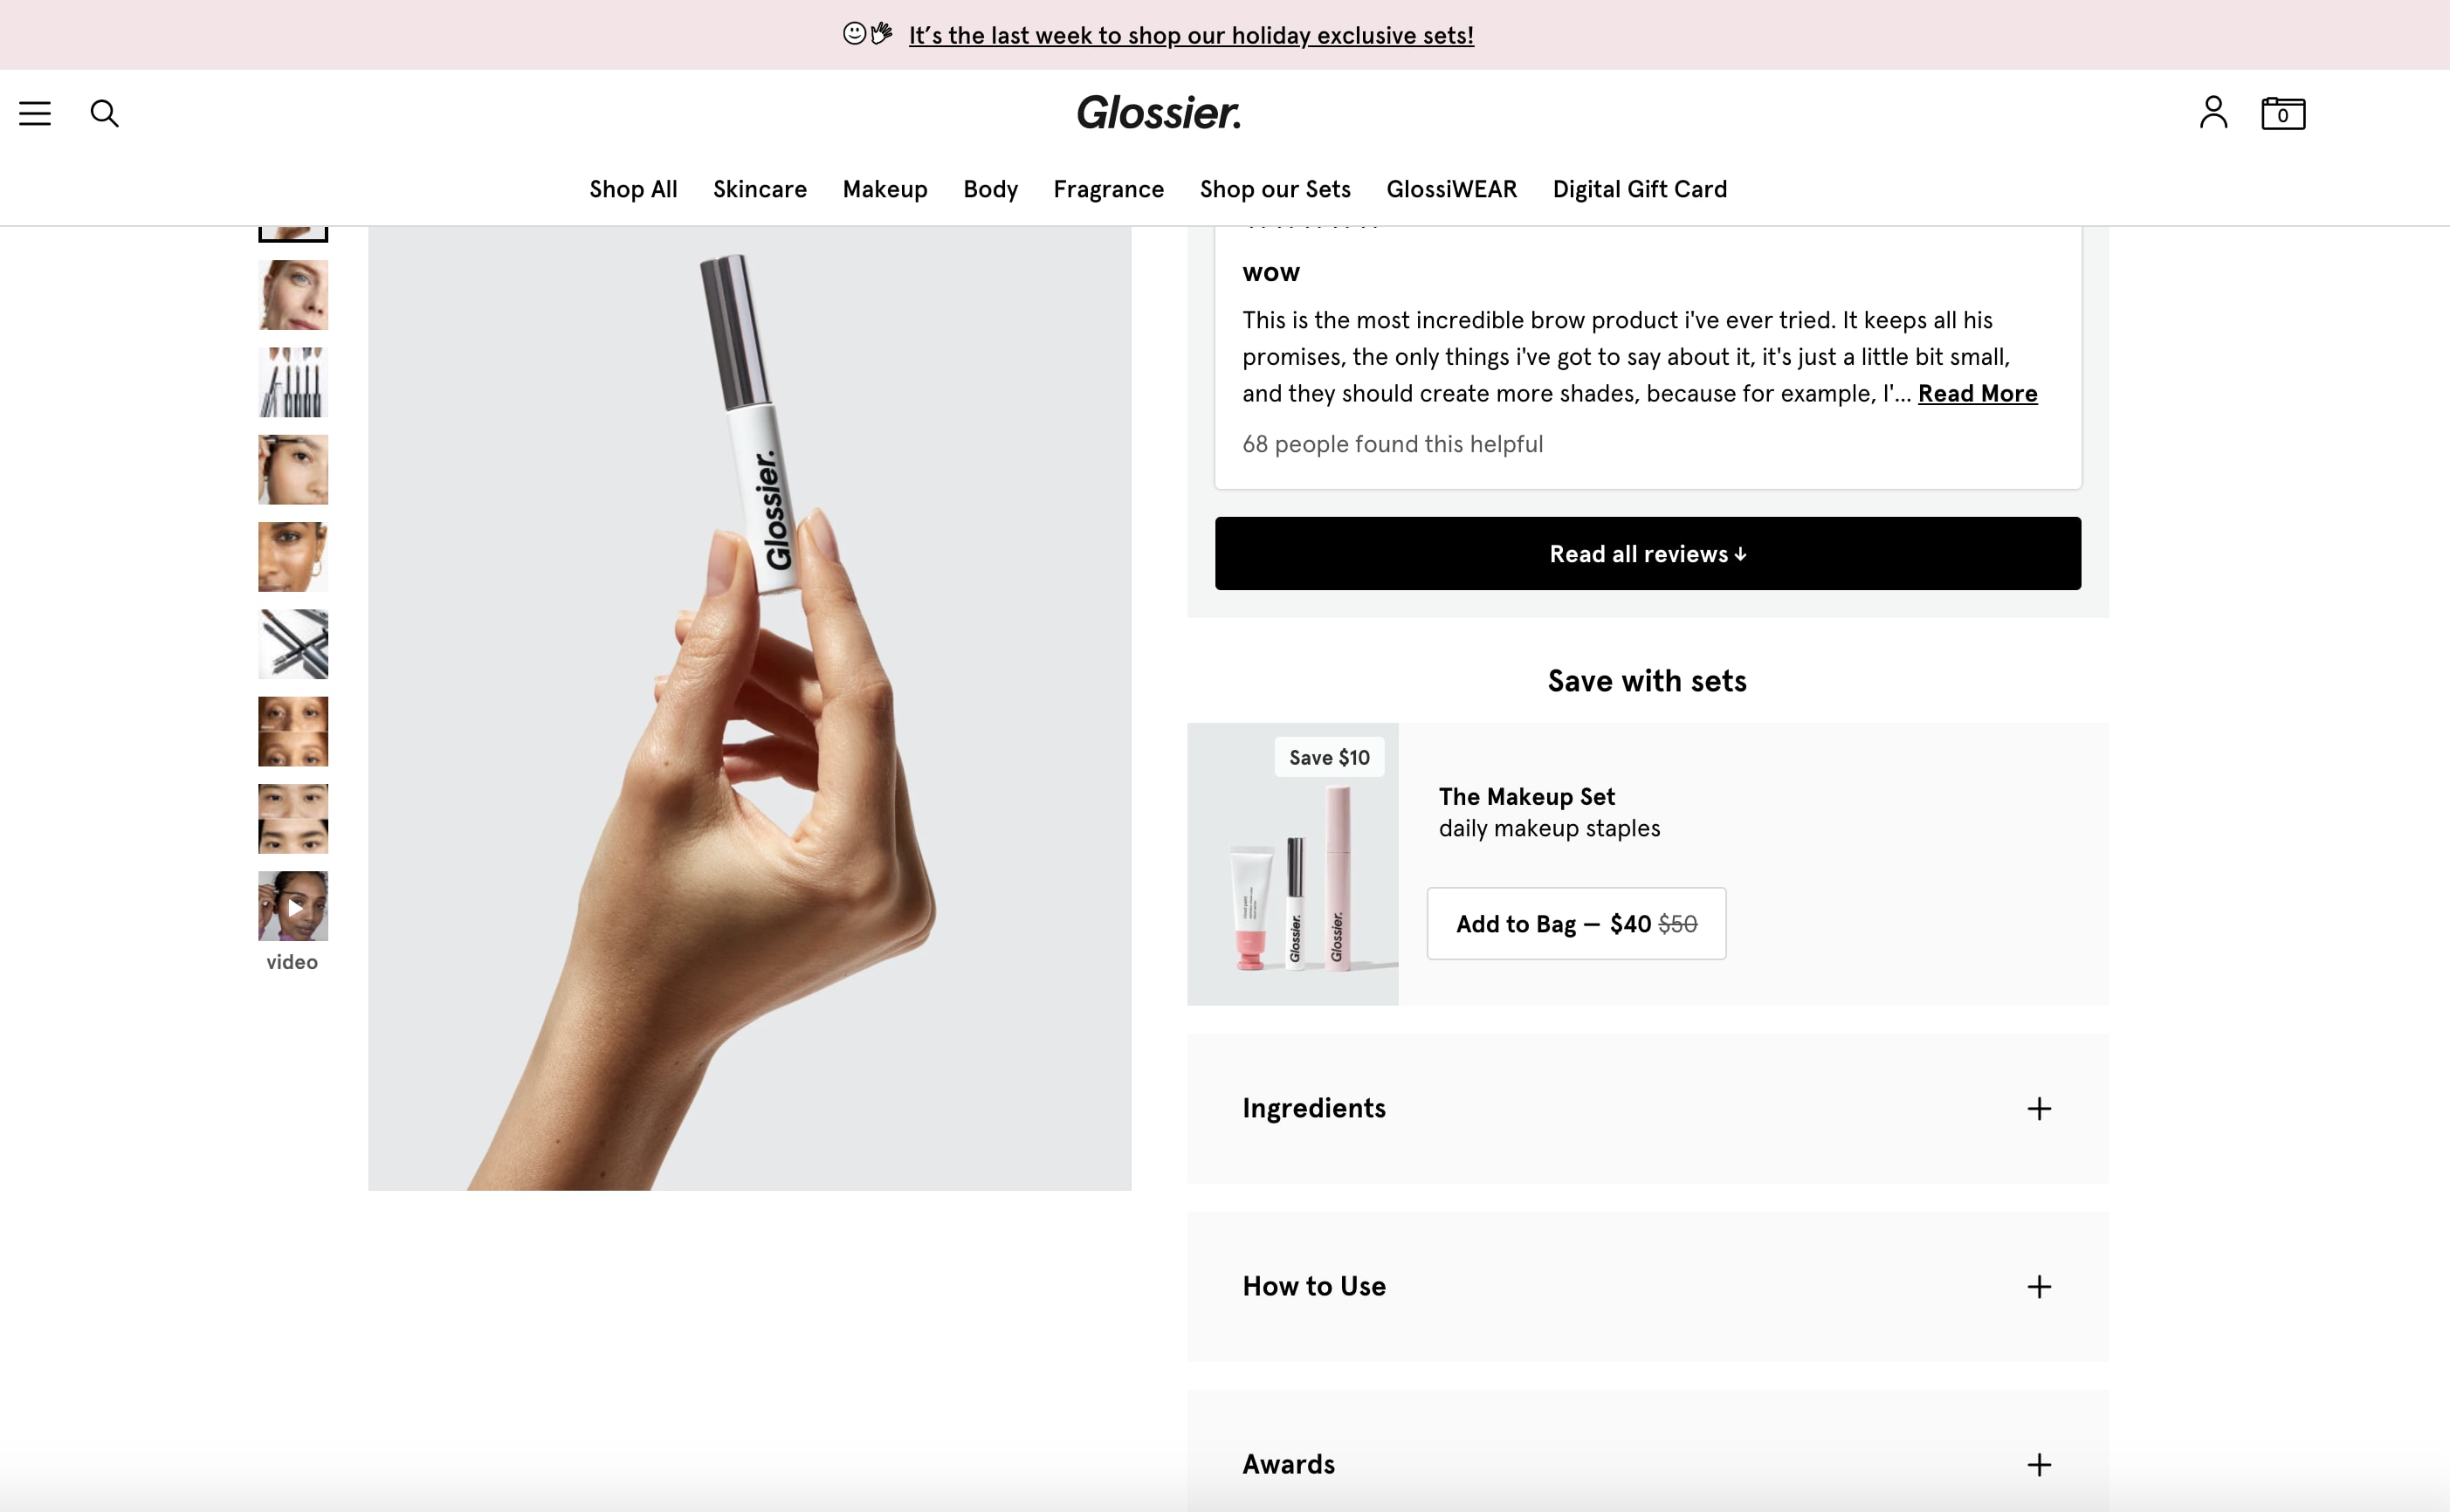The height and width of the screenshot is (1512, 2450).
Task: Click Read More on the review
Action: coord(1976,393)
